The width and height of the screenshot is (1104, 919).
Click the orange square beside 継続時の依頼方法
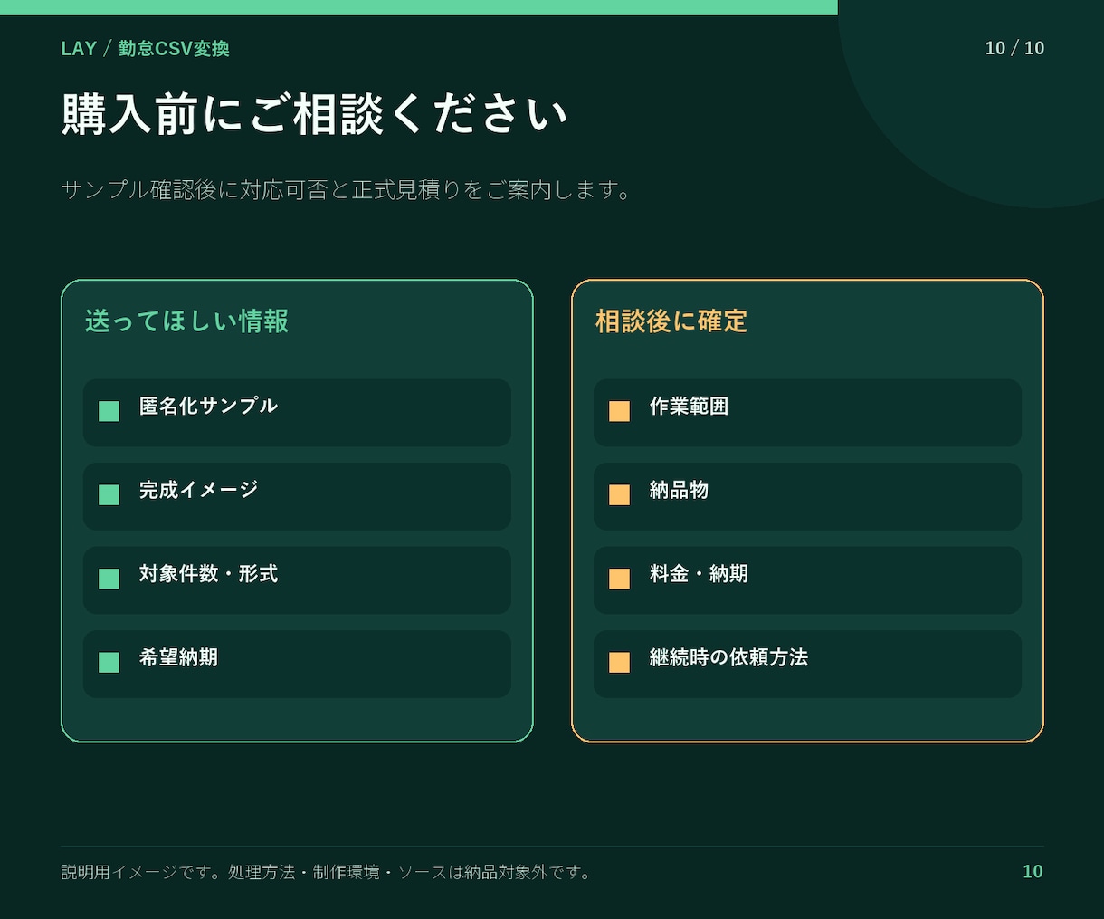(619, 662)
